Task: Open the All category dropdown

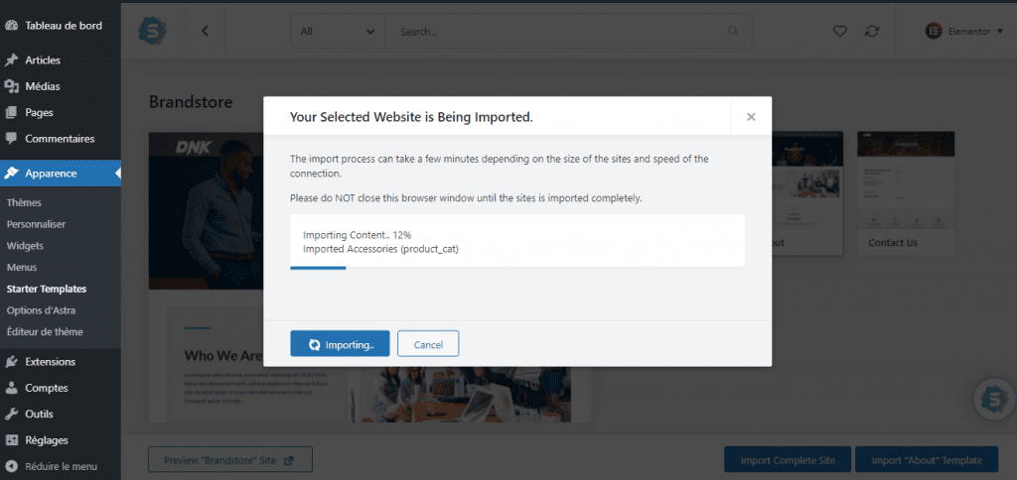Action: coord(338,31)
